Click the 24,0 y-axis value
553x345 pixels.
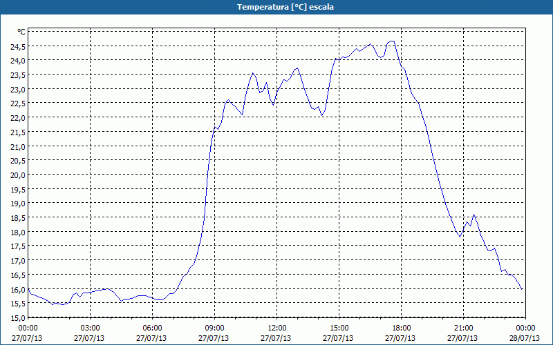(x=18, y=61)
